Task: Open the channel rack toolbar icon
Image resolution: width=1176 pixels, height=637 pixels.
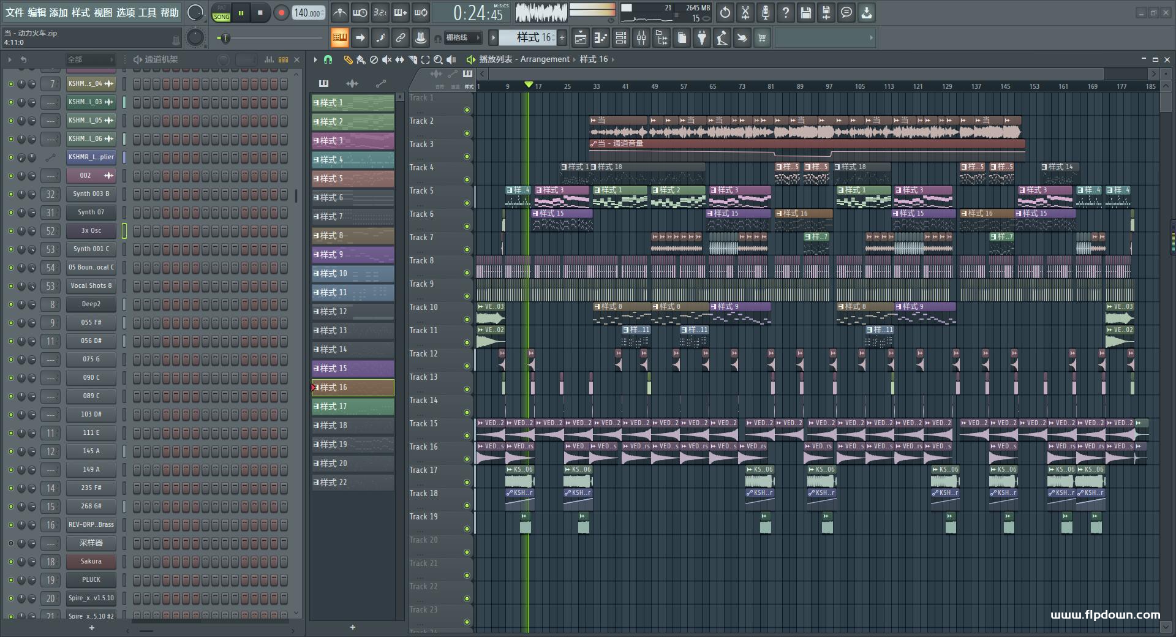Action: (621, 38)
